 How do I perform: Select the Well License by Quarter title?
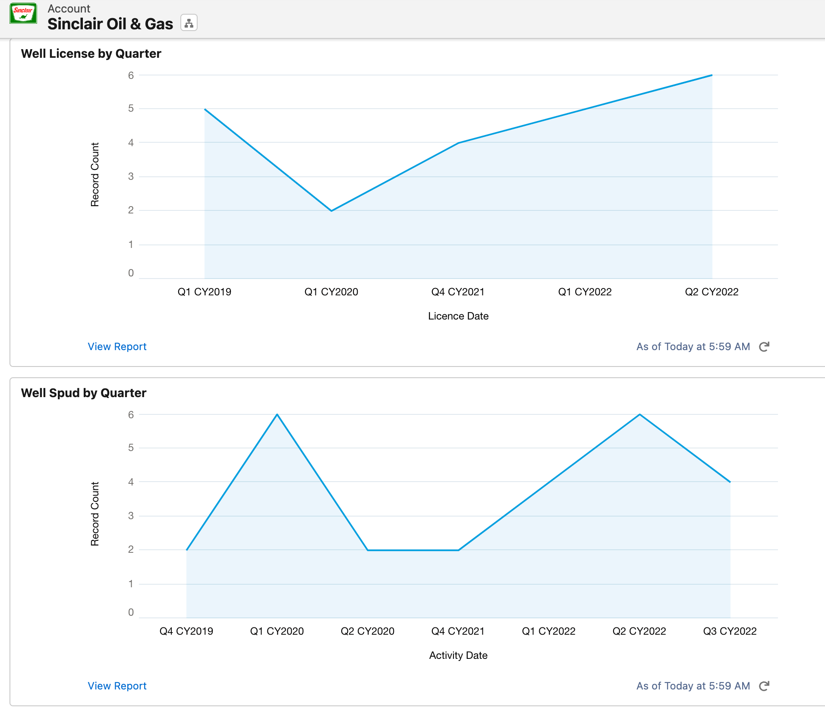point(91,53)
